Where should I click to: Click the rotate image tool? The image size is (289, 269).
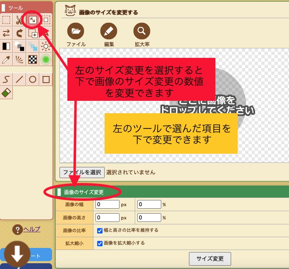point(19,33)
